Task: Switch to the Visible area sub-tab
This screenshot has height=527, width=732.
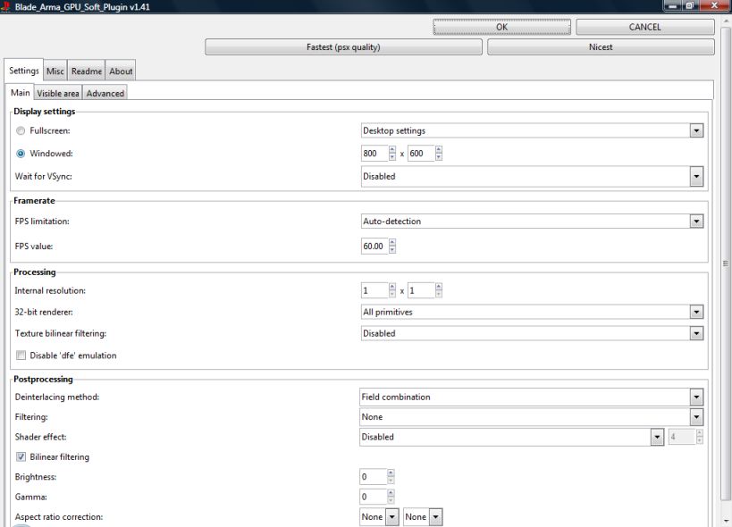Action: coord(58,93)
